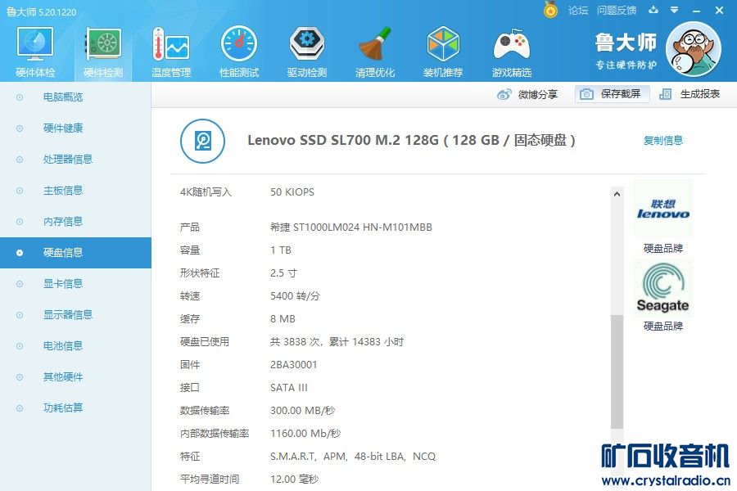Click the 硬盘品牌 label under Lenovo logo
The width and height of the screenshot is (737, 491).
(x=663, y=248)
